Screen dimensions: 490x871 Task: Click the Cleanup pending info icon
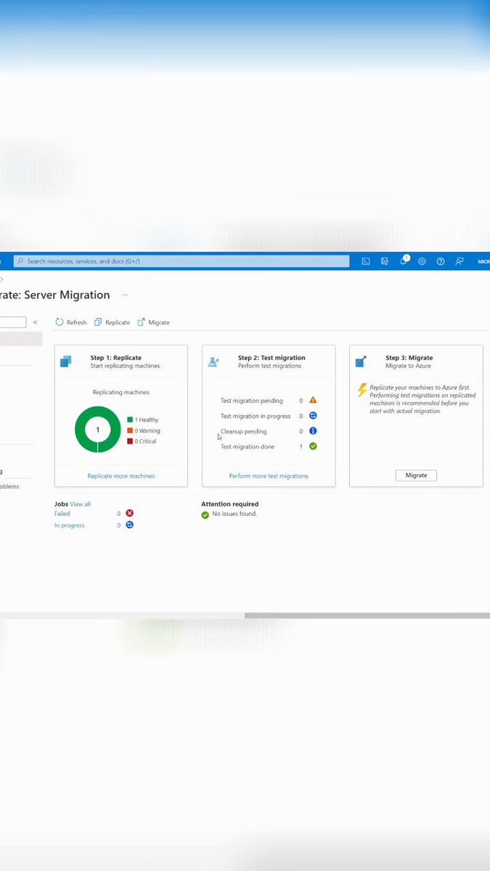click(x=313, y=431)
